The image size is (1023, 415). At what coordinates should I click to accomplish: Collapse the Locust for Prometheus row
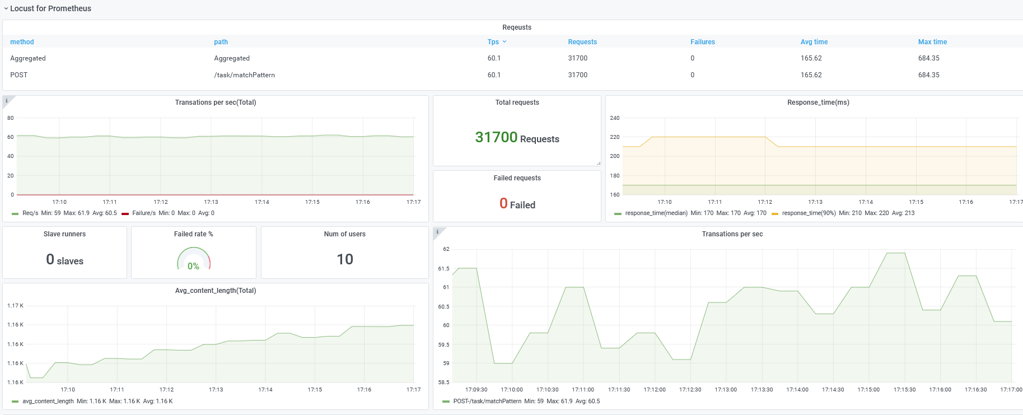click(48, 8)
